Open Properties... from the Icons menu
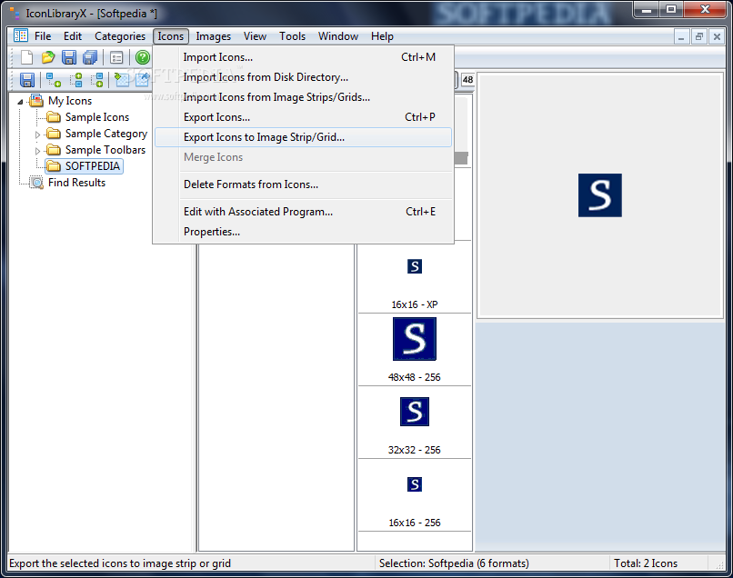Viewport: 733px width, 578px height. (x=304, y=232)
